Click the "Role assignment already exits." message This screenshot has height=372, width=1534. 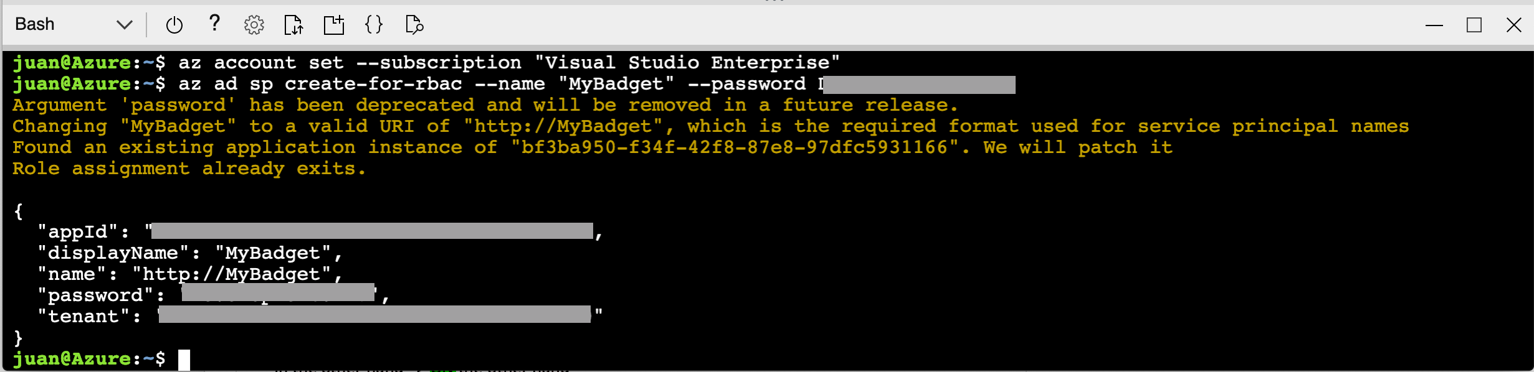[x=189, y=169]
